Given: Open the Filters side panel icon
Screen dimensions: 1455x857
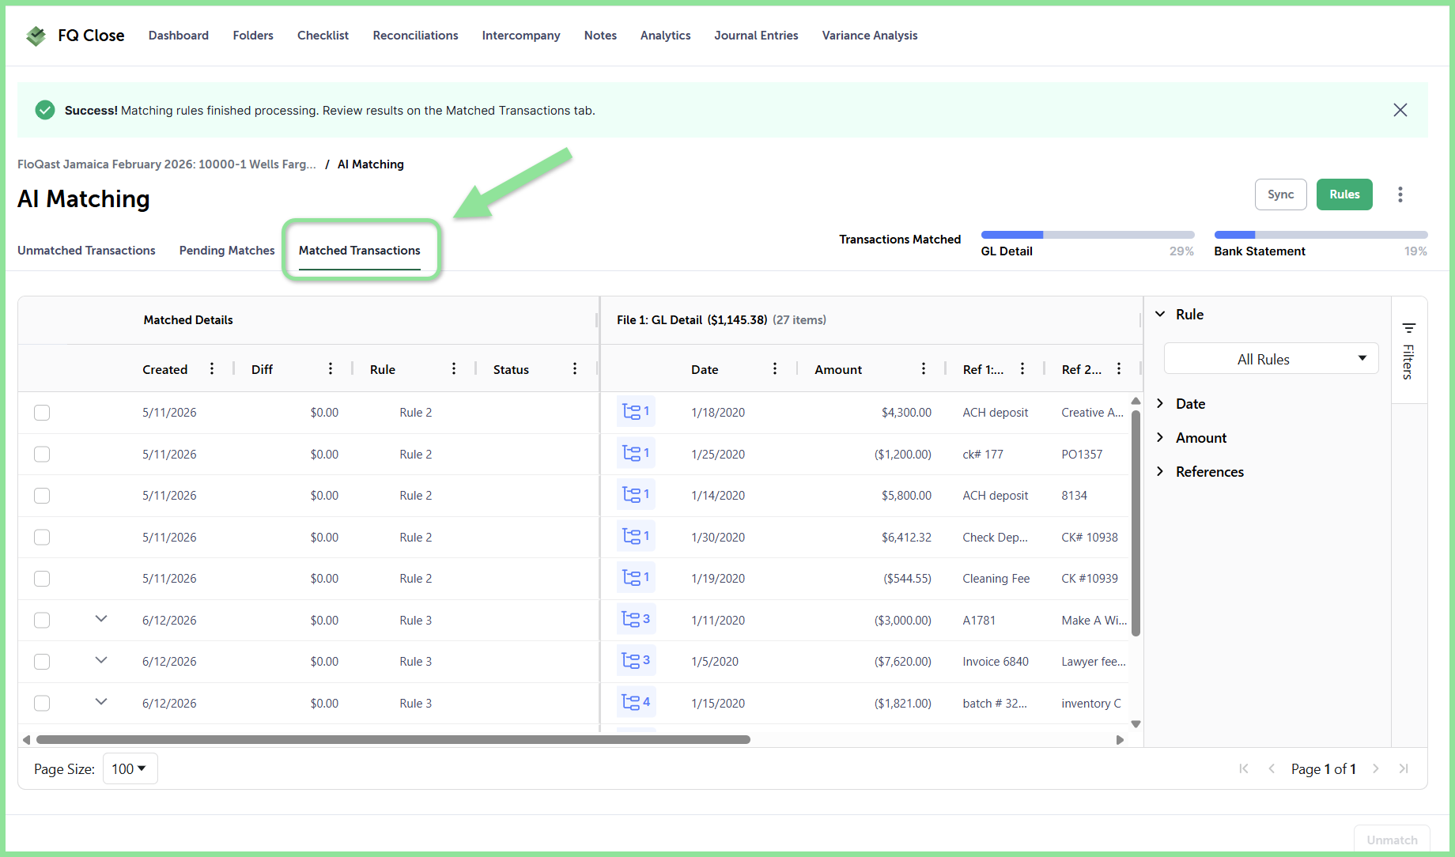Looking at the screenshot, I should [1408, 327].
